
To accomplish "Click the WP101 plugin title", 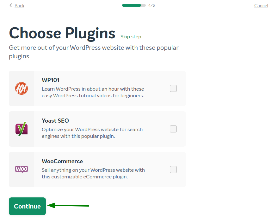I will point(51,80).
